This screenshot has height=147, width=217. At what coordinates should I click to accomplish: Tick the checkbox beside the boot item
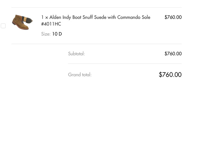coord(3,26)
